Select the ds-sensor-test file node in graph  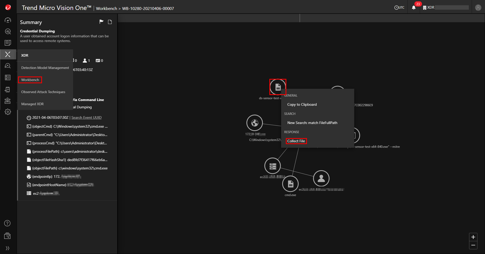pyautogui.click(x=278, y=87)
